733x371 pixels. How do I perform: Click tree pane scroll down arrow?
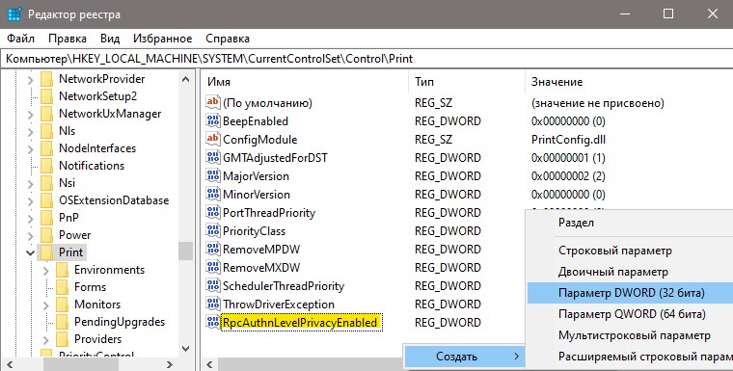click(185, 349)
